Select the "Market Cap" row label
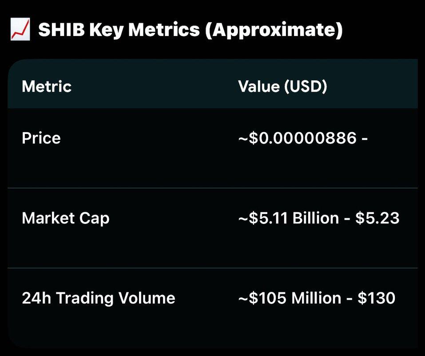Screen dimensions: 425x356 [66, 218]
